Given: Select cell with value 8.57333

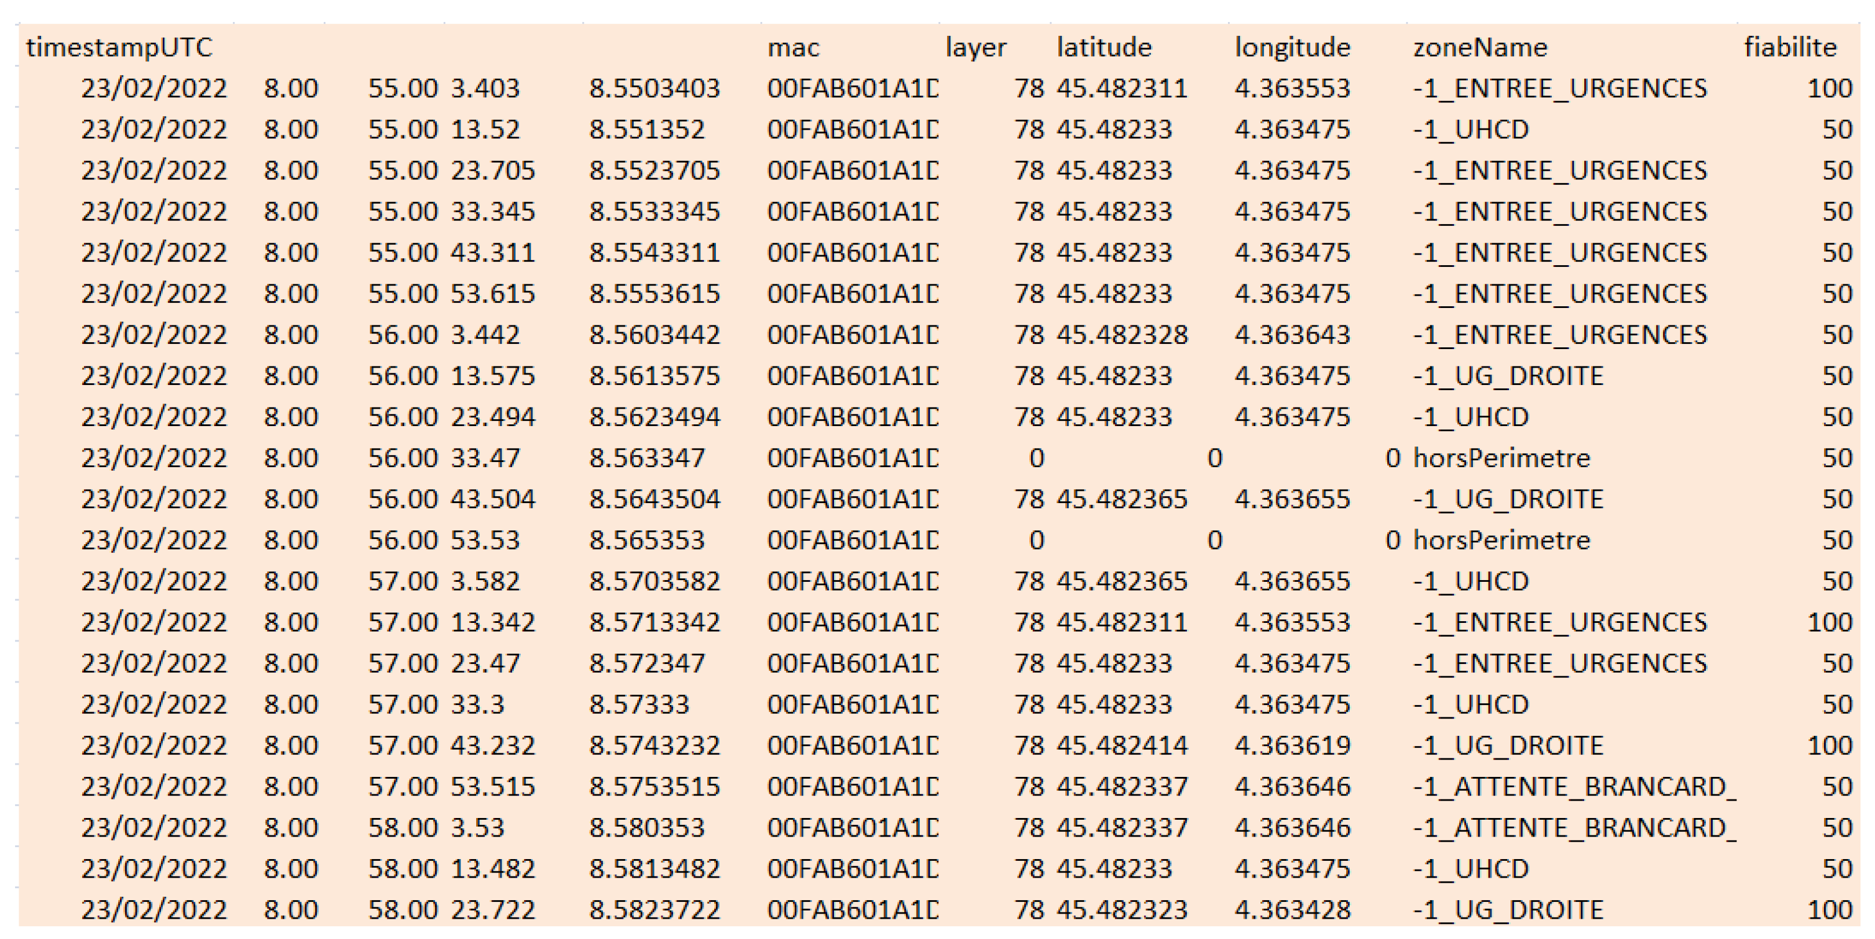Looking at the screenshot, I should tap(639, 705).
